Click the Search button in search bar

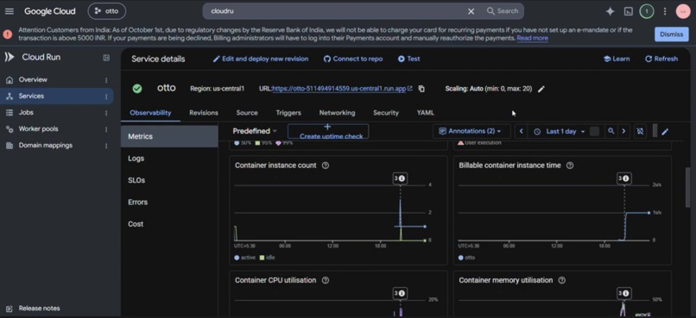point(503,11)
